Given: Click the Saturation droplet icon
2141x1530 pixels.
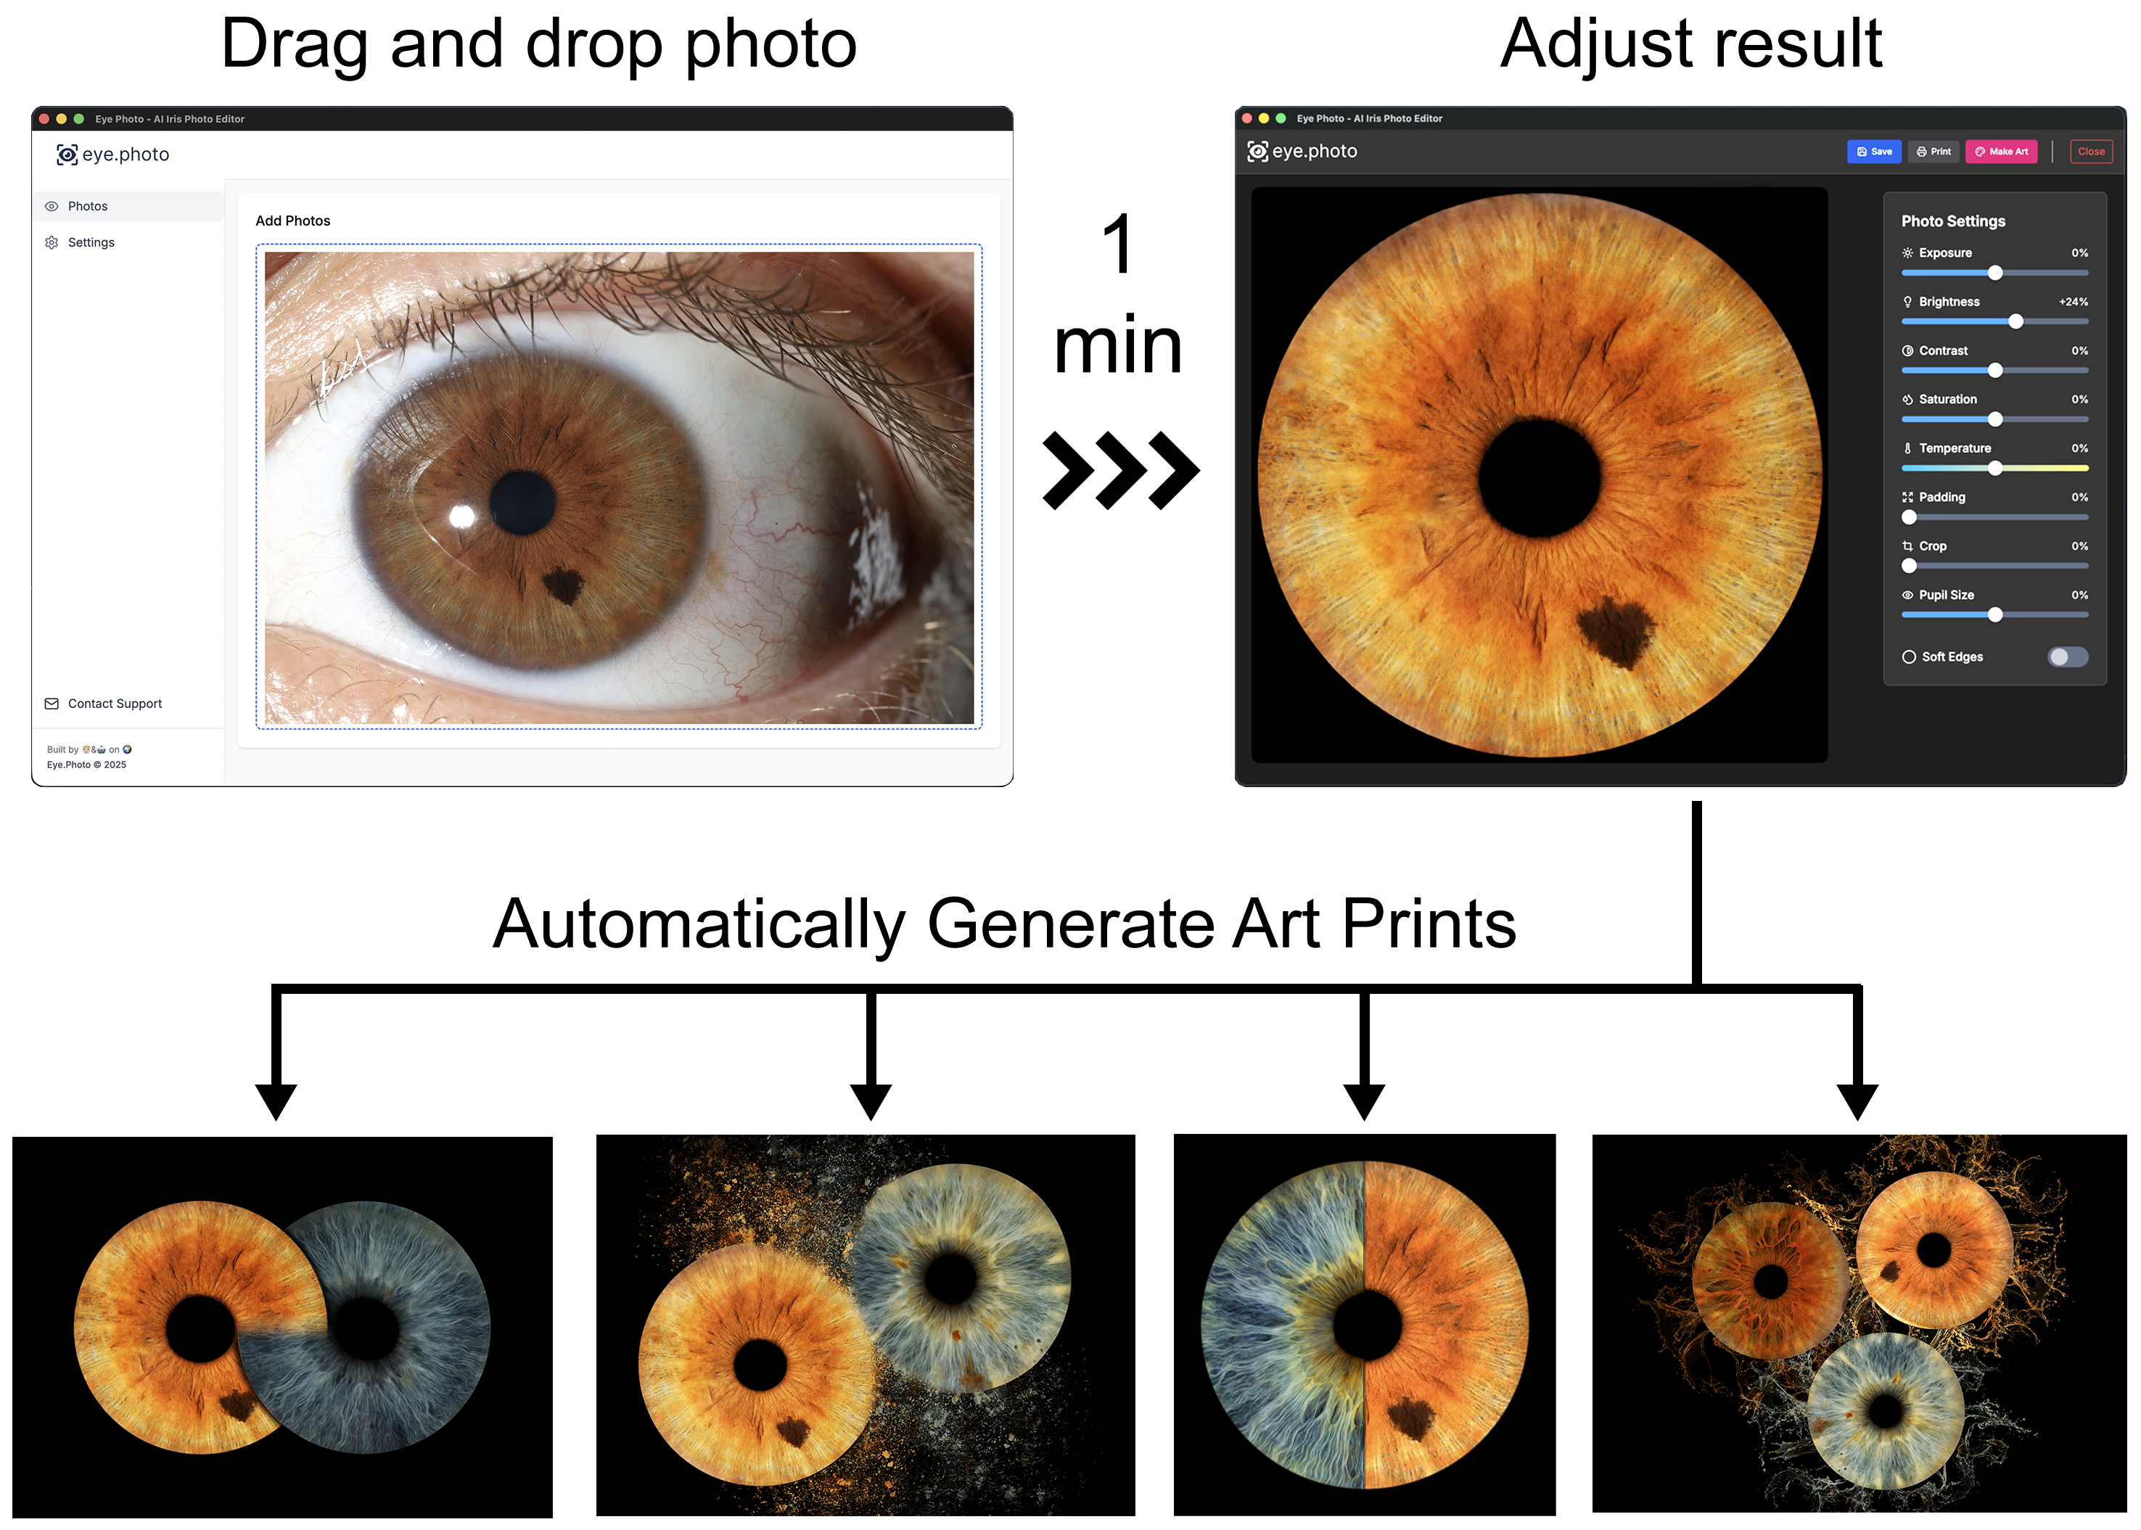Looking at the screenshot, I should 1907,400.
